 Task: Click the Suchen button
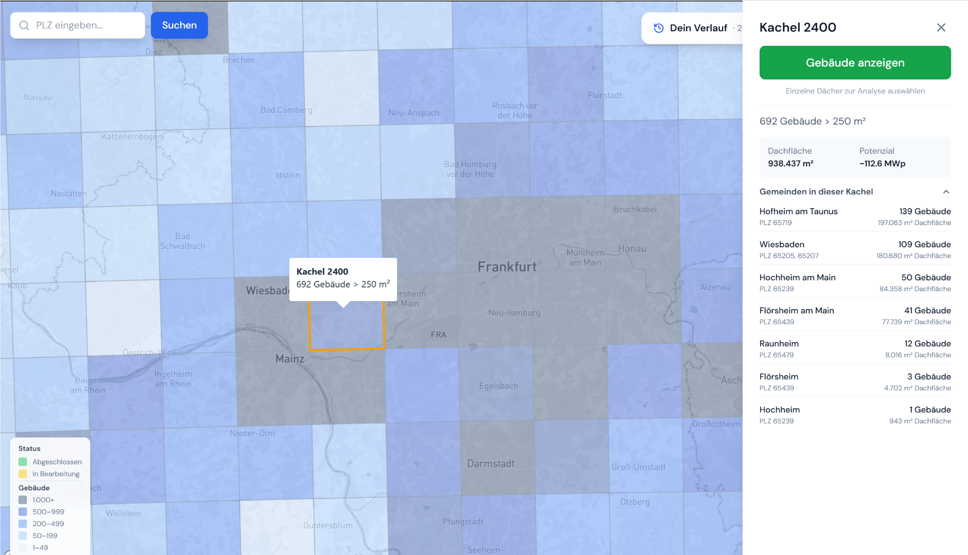[x=179, y=25]
